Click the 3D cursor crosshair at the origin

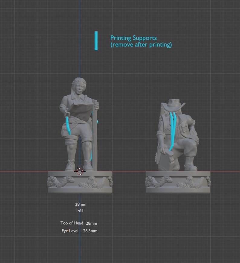pyautogui.click(x=80, y=171)
